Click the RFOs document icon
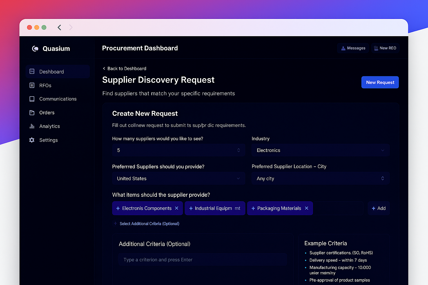Image resolution: width=428 pixels, height=285 pixels. pyautogui.click(x=32, y=85)
